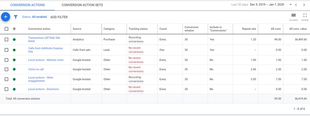Go to previous date range arrow

296,5
